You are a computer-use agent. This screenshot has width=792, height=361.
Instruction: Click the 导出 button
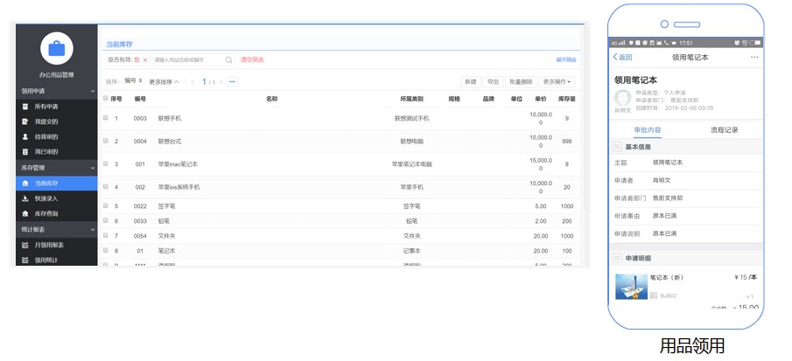tap(493, 81)
